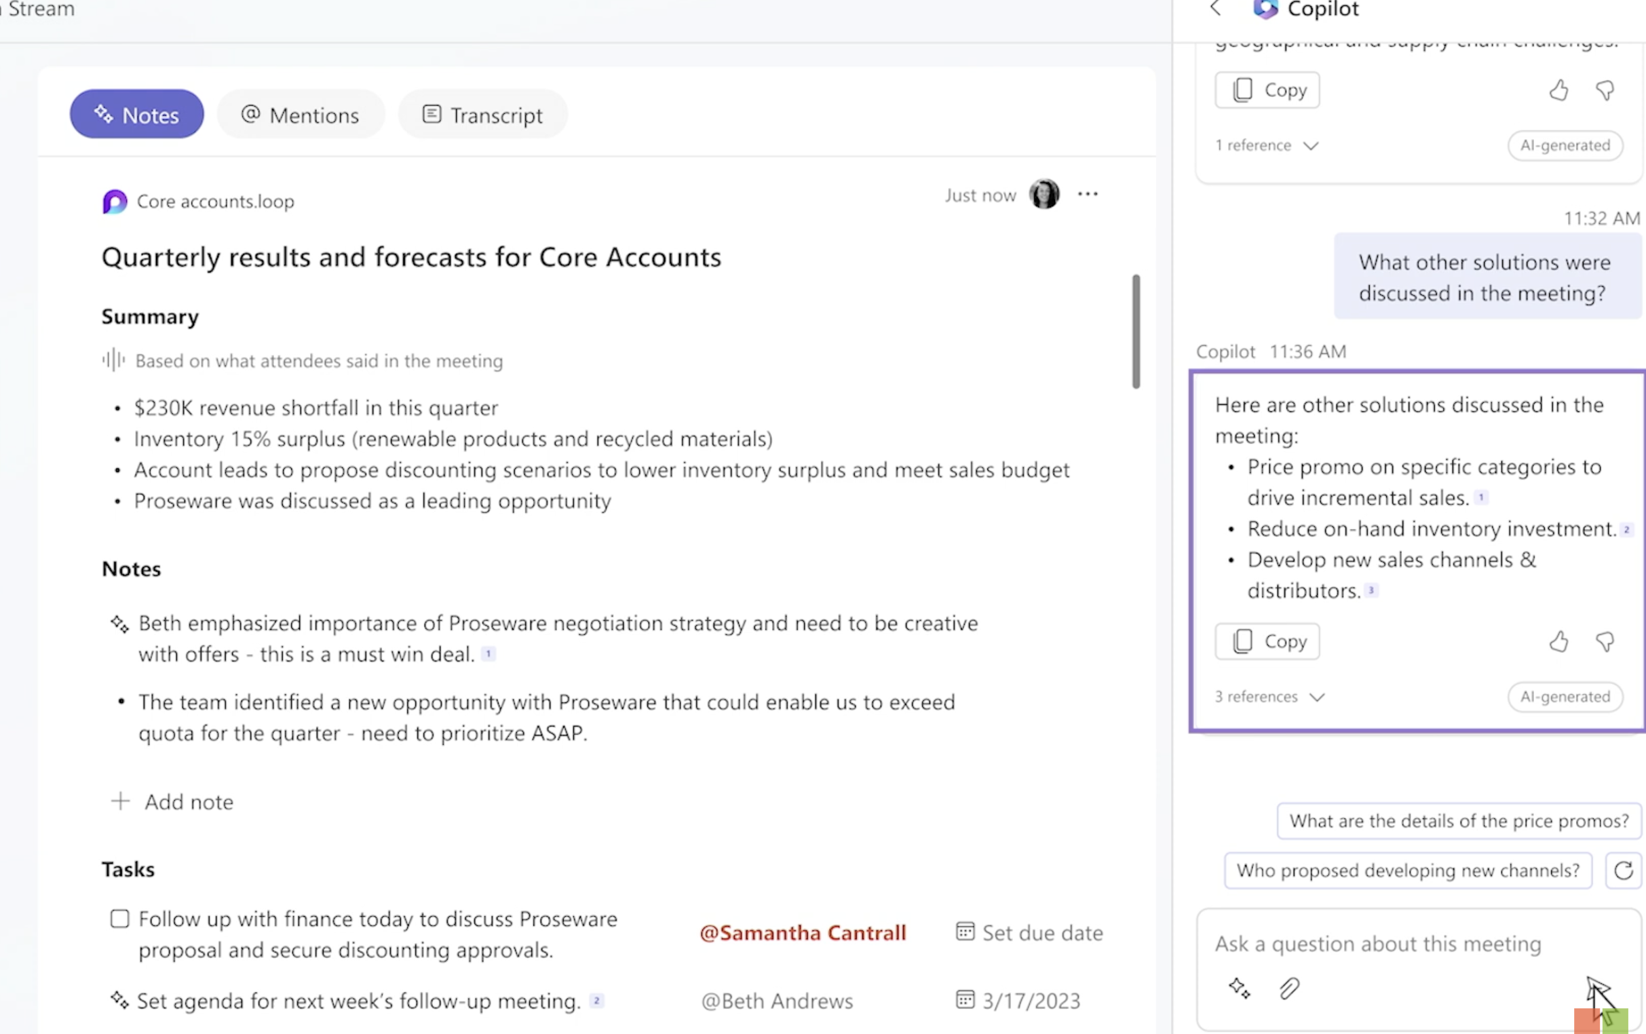The height and width of the screenshot is (1034, 1646).
Task: Expand the 3 references dropdown
Action: tap(1270, 696)
